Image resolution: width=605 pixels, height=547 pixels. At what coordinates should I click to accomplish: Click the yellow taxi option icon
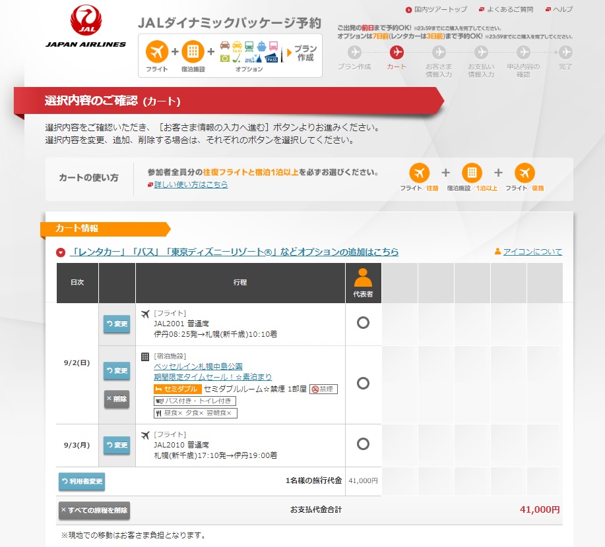[x=237, y=46]
